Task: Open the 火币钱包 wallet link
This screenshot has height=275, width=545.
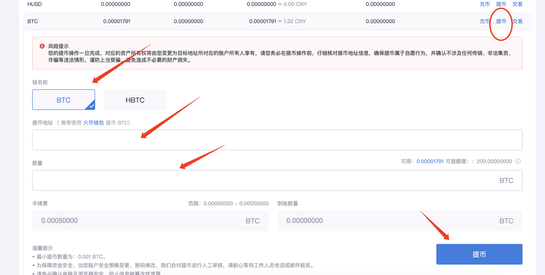Action: click(93, 123)
